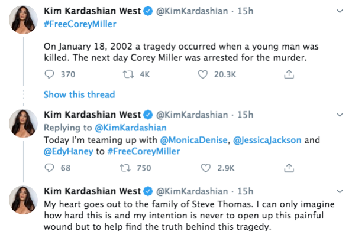Screen dimensions: 352x235
Task: Click Show this thread link
Action: (x=79, y=94)
